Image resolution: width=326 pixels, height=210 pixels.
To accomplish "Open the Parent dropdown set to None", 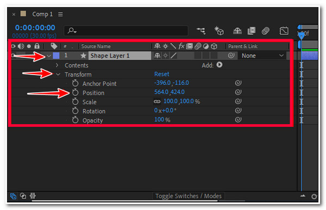I will (262, 55).
